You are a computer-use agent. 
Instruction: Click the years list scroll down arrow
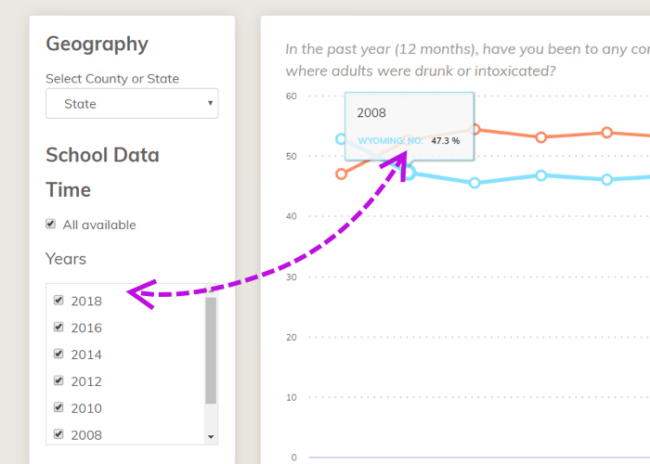coord(211,437)
